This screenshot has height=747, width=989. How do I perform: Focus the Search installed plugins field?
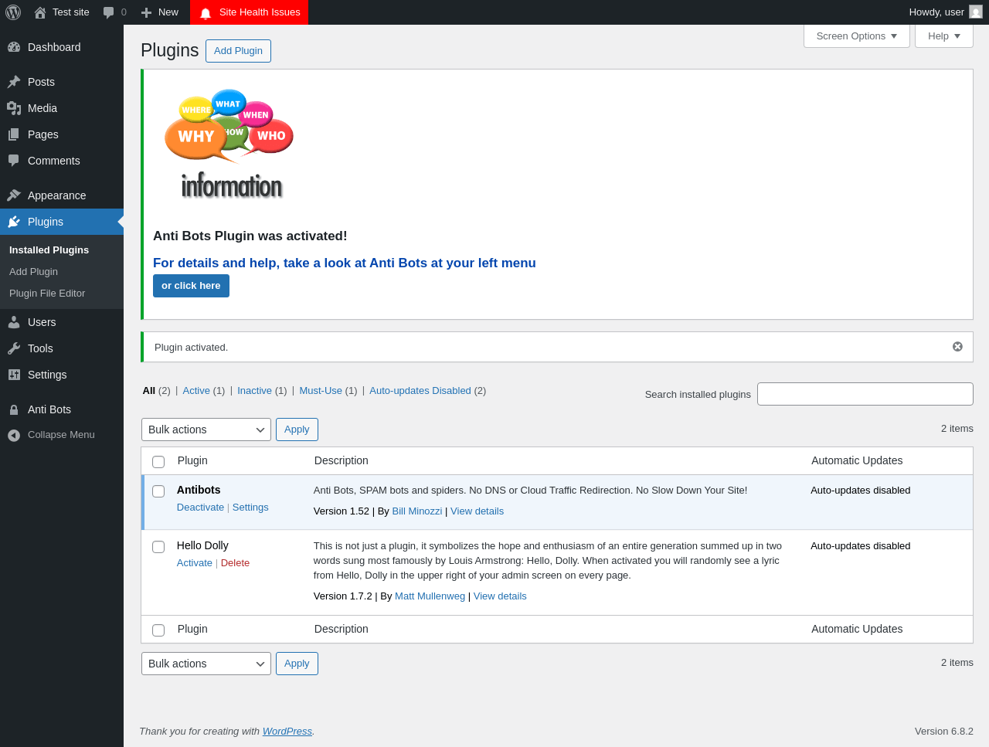click(865, 394)
